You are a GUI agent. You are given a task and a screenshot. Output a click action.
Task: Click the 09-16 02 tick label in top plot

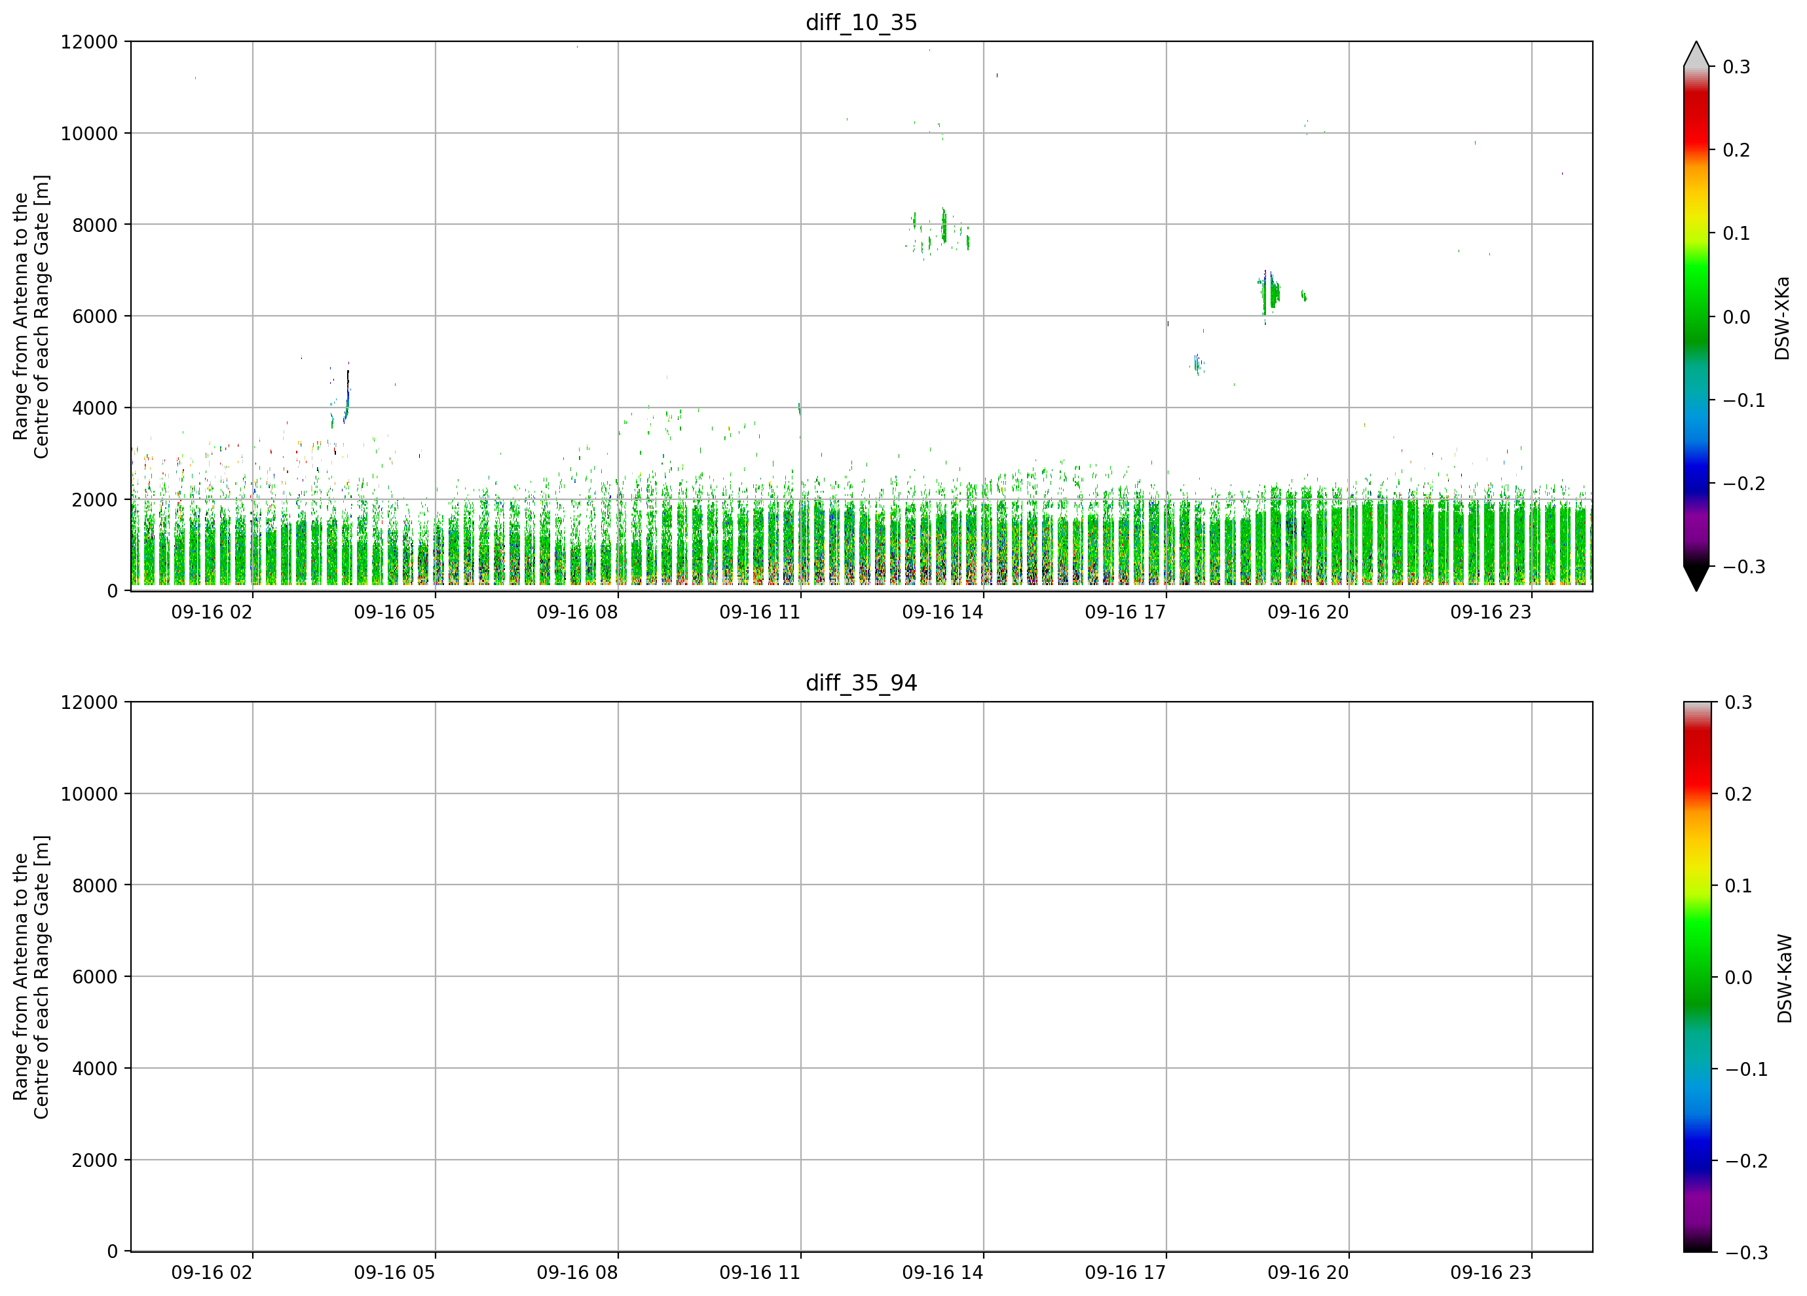point(212,612)
